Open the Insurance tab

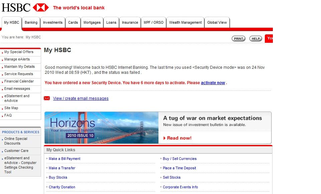(130, 22)
